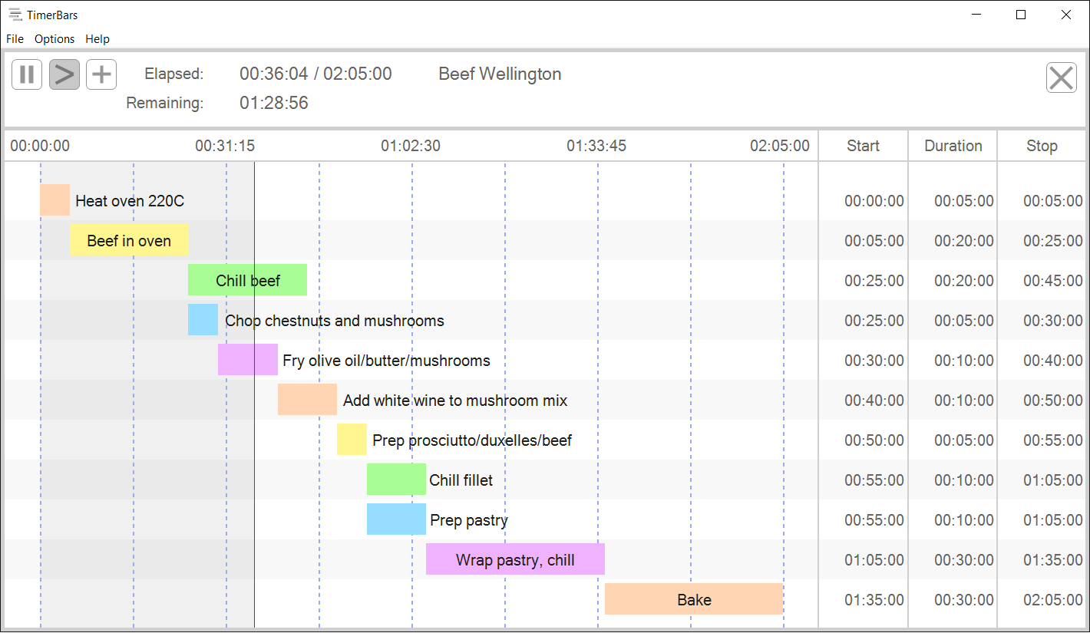Click the Remaining label
The width and height of the screenshot is (1090, 633).
[x=165, y=103]
